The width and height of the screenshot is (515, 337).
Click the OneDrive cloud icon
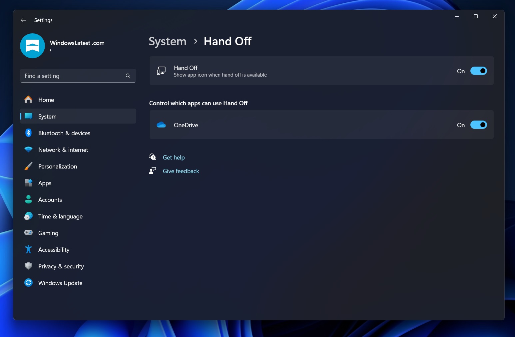click(x=161, y=125)
